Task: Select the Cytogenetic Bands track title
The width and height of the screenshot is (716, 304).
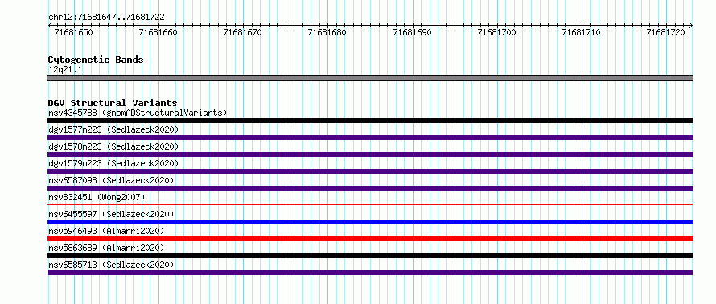Action: tap(96, 60)
